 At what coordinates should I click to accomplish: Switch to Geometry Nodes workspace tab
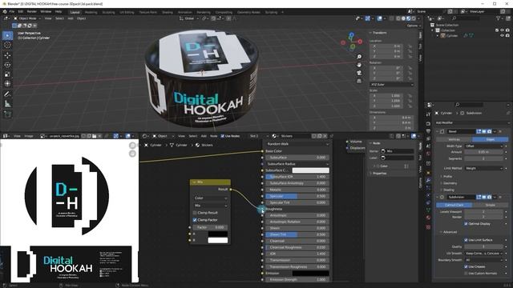tap(248, 13)
